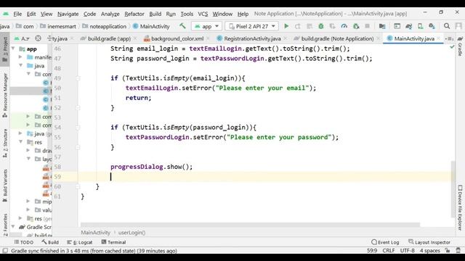Open the Analyze menu

pos(110,14)
